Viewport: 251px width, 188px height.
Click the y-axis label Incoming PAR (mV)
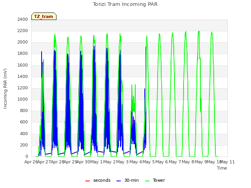(x=5, y=89)
